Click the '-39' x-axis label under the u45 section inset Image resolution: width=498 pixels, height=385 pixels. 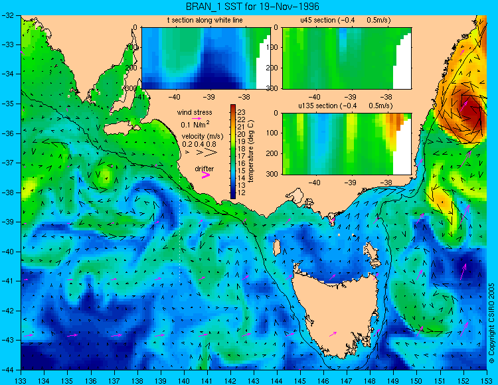point(351,97)
